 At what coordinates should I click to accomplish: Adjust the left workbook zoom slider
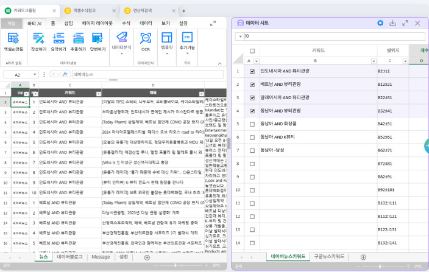(x=175, y=265)
